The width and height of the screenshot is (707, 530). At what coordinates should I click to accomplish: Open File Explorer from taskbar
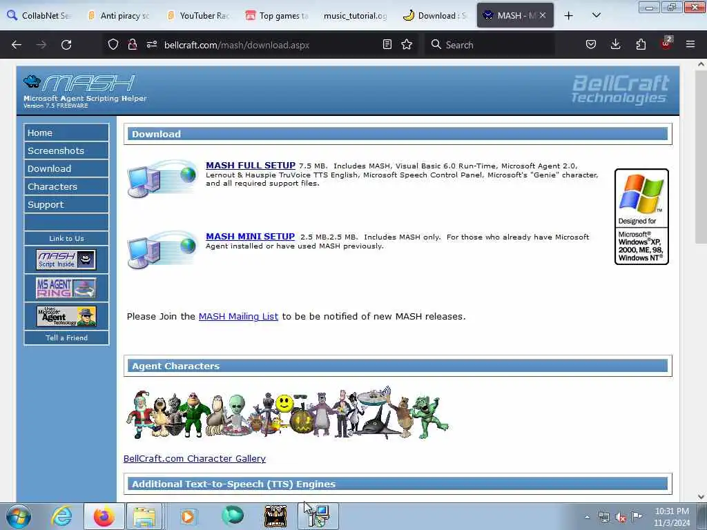tap(144, 516)
